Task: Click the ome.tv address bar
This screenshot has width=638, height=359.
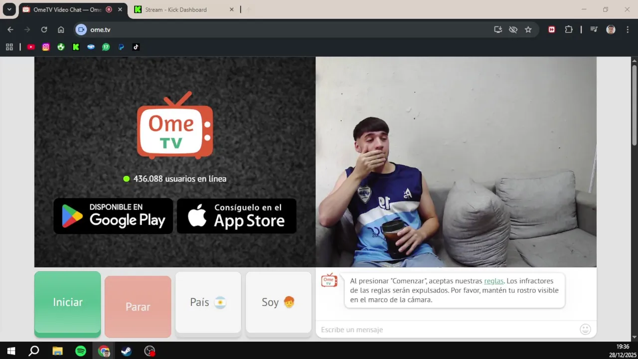Action: (289, 30)
